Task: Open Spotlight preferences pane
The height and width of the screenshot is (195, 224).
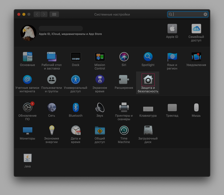Action: [148, 57]
